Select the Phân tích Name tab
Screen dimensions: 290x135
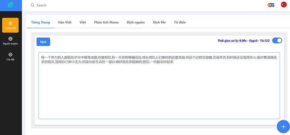[x=106, y=22]
